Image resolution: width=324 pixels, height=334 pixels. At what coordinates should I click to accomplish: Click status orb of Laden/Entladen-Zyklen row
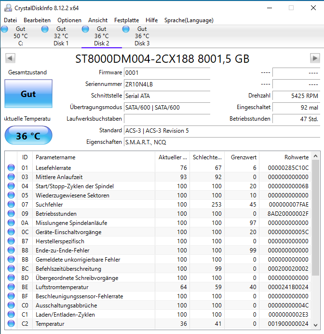click(11, 314)
